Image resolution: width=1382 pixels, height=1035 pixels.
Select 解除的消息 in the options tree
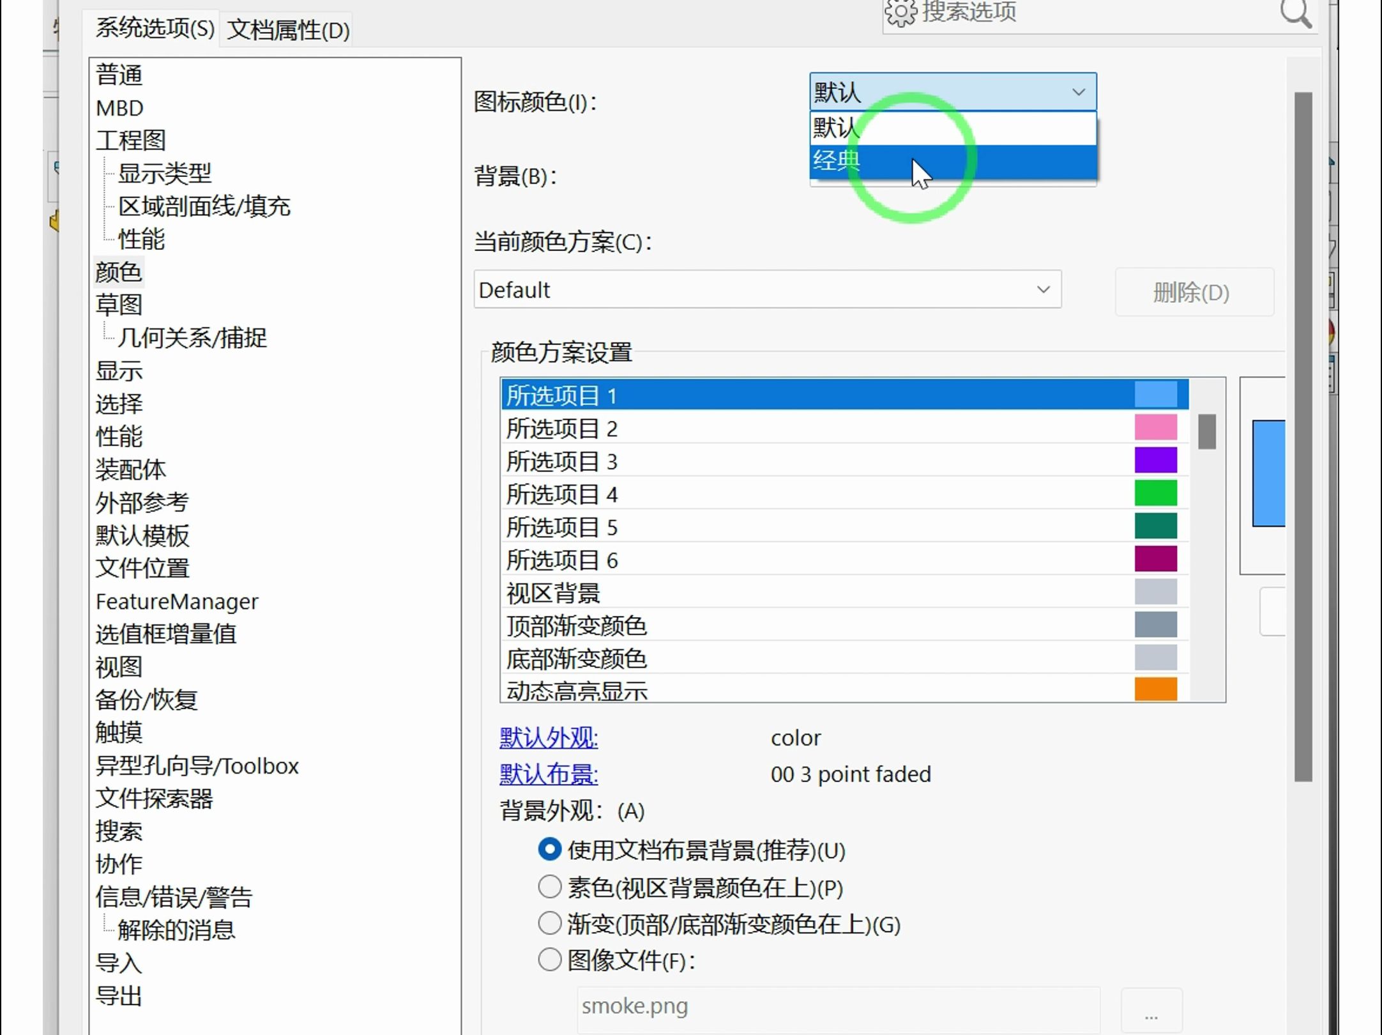coord(176,930)
